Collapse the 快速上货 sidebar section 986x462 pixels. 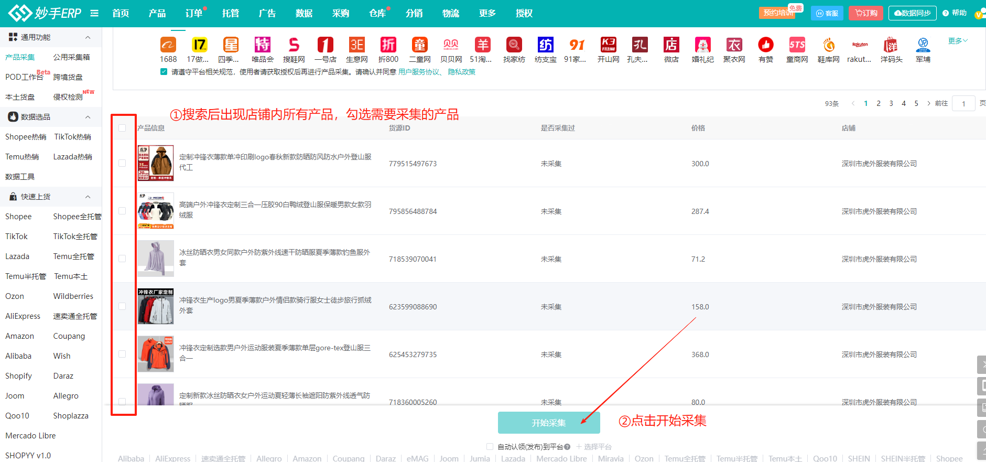88,197
